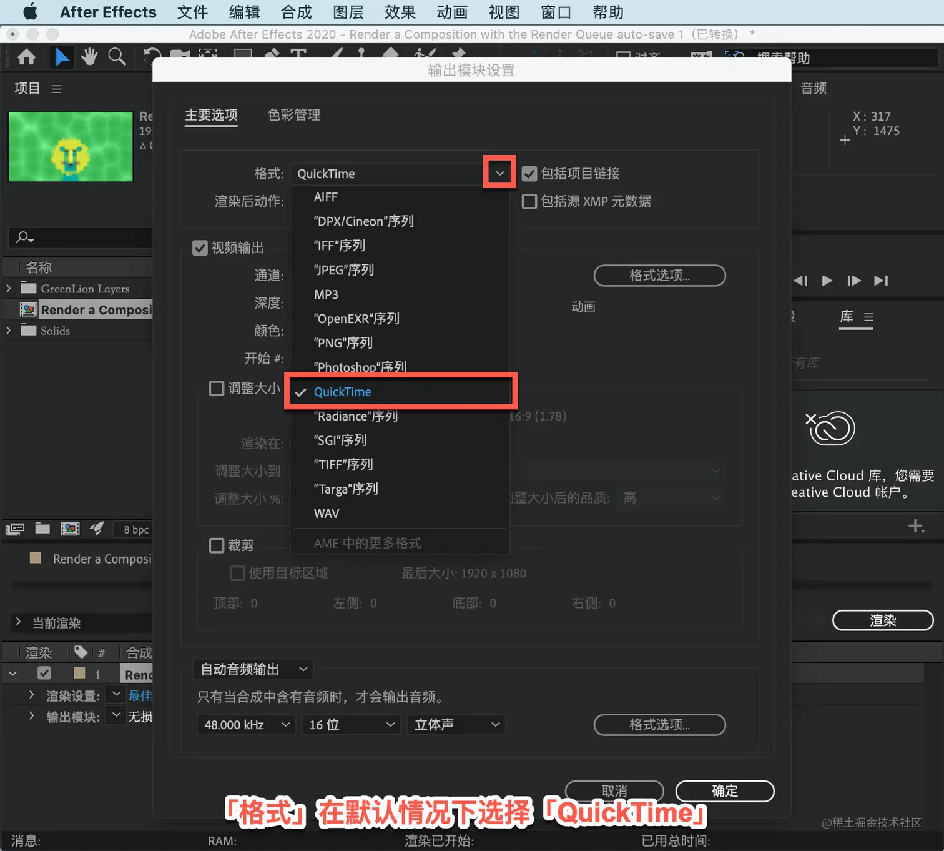This screenshot has height=851, width=944.
Task: Click the label tag column icon
Action: coord(81,652)
